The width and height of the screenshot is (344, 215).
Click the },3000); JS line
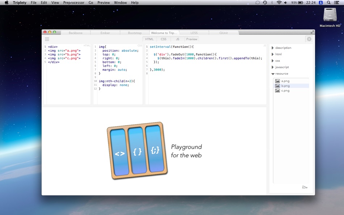[x=157, y=70]
